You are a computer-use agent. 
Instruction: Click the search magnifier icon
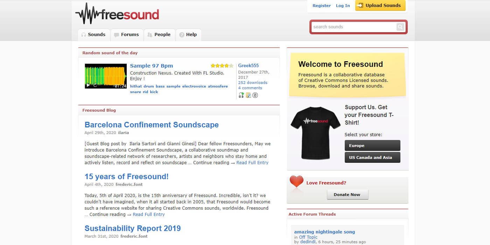pos(400,27)
